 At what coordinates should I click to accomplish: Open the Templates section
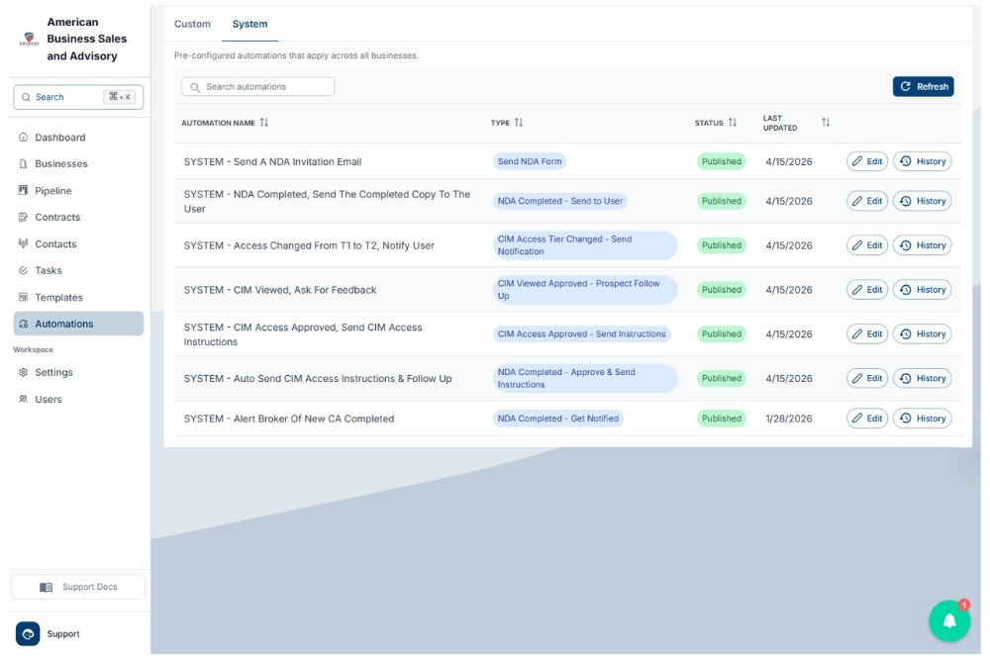[x=78, y=297]
